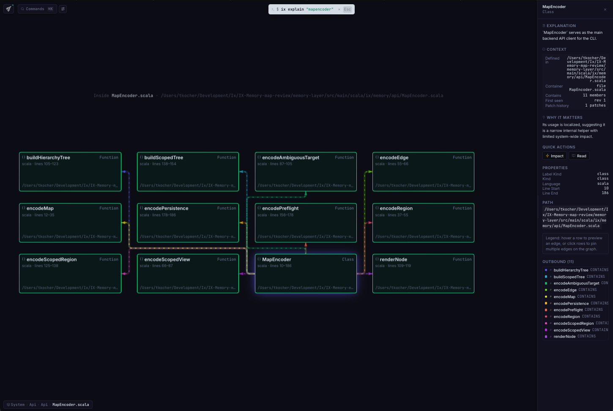Click buildScopedTree row in Outbound list
The width and height of the screenshot is (613, 411).
point(575,277)
